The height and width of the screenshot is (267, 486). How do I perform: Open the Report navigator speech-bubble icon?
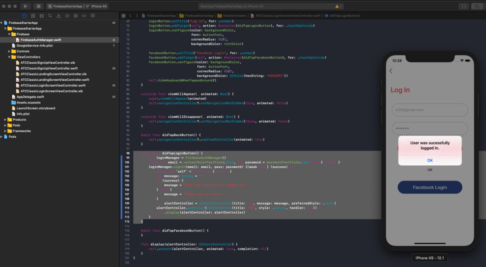tap(93, 16)
